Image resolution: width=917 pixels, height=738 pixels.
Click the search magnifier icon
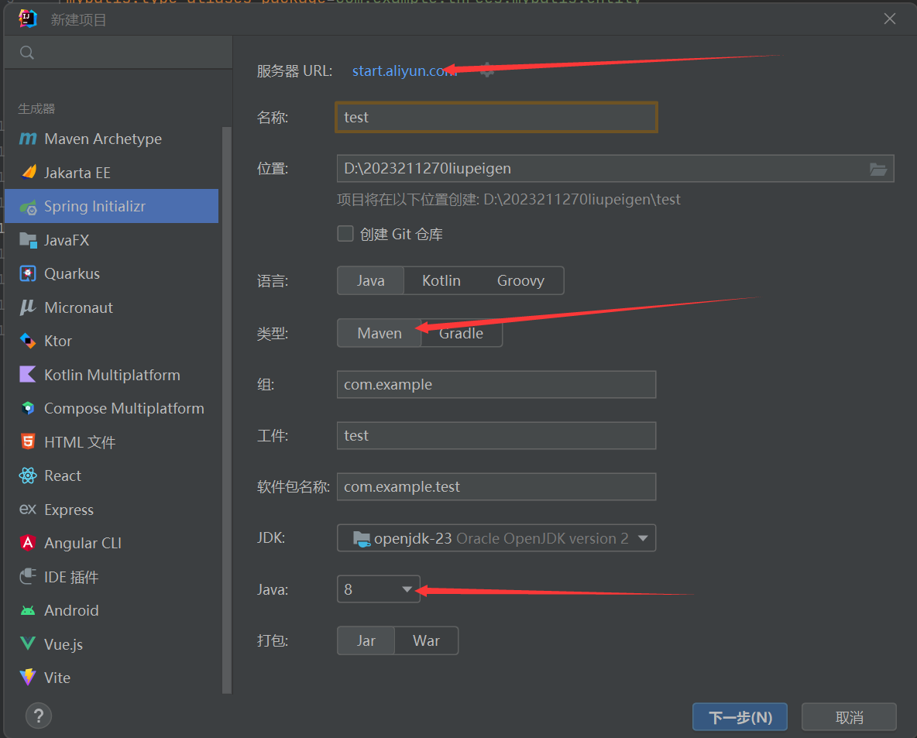[27, 53]
